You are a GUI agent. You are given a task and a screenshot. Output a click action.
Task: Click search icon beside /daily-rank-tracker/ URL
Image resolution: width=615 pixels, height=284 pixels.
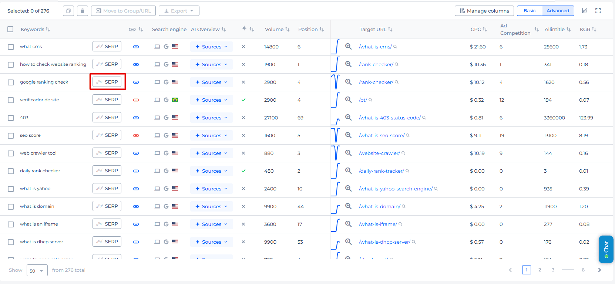pos(407,171)
